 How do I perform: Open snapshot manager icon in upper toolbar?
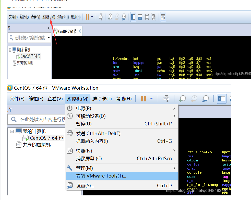(x=124, y=17)
